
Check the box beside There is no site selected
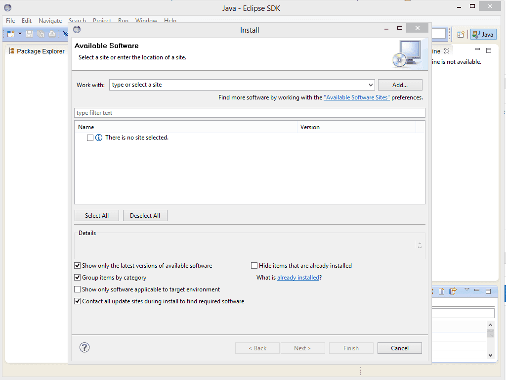[90, 138]
